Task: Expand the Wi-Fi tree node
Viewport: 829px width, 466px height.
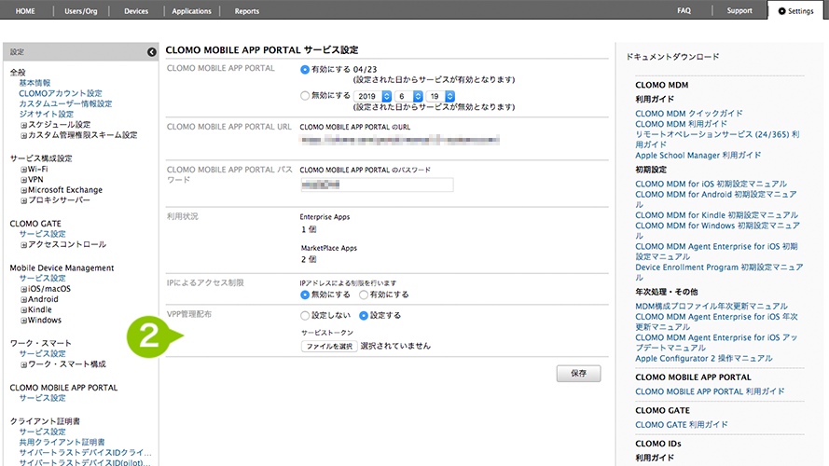Action: [24, 170]
